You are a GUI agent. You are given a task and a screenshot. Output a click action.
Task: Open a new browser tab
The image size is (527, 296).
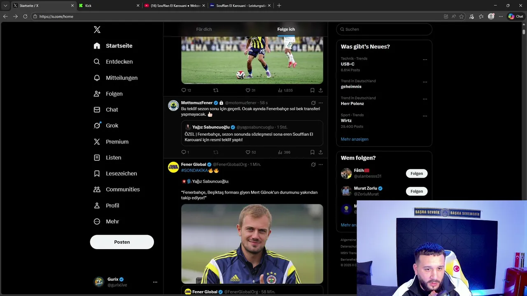click(279, 5)
